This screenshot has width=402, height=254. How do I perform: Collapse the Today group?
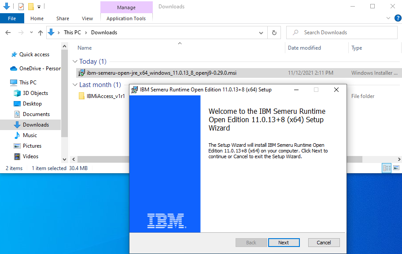[x=75, y=62]
